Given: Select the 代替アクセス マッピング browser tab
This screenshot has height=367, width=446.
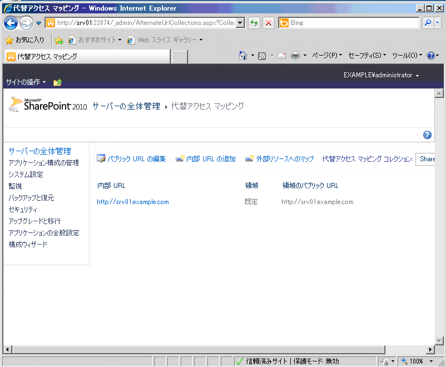Looking at the screenshot, I should click(87, 56).
